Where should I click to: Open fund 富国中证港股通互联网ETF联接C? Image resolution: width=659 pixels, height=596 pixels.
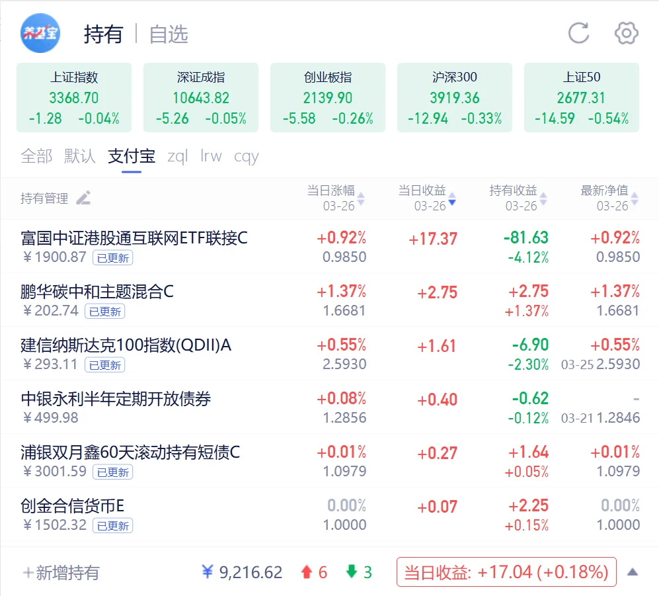point(134,238)
